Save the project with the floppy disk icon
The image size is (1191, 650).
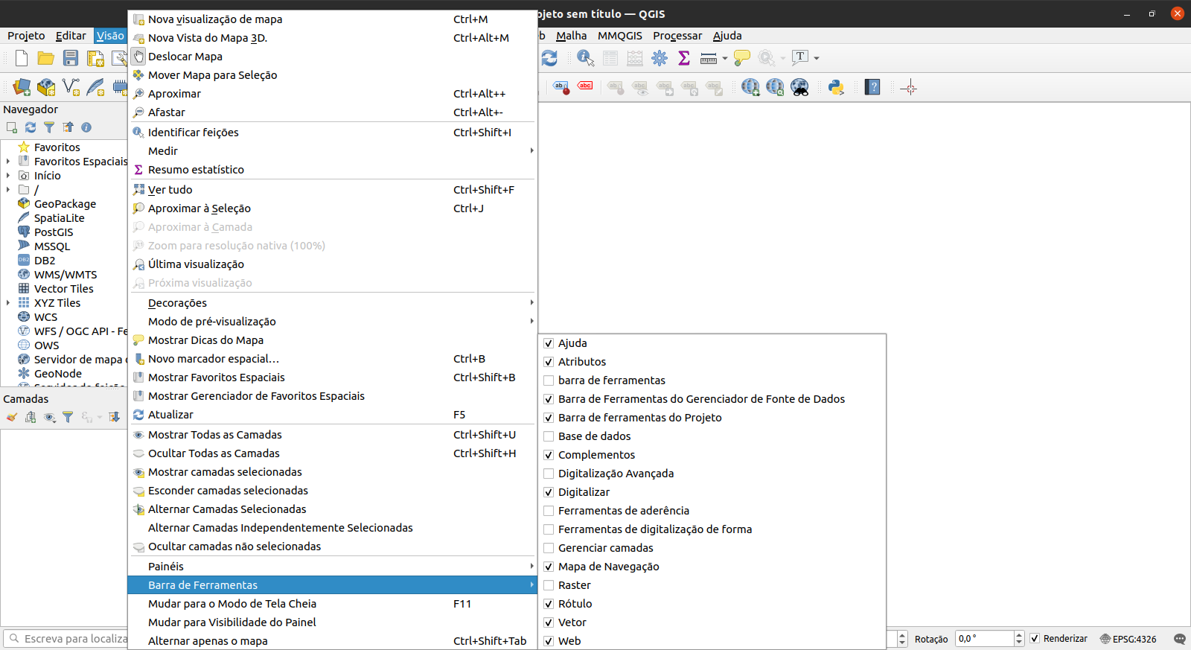[x=71, y=58]
